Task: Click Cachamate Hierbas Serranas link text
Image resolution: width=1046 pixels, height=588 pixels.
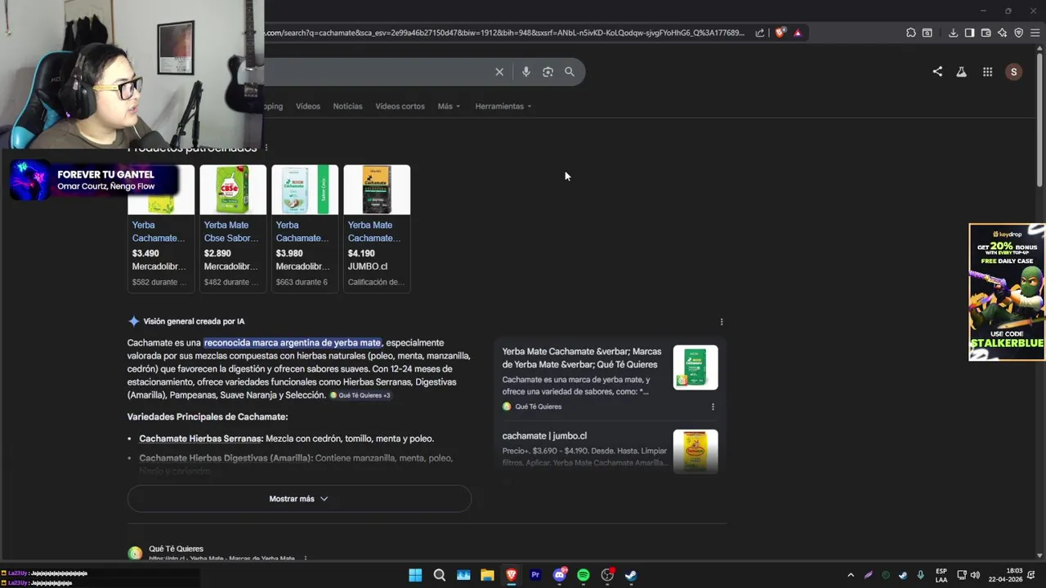Action: coord(200,439)
